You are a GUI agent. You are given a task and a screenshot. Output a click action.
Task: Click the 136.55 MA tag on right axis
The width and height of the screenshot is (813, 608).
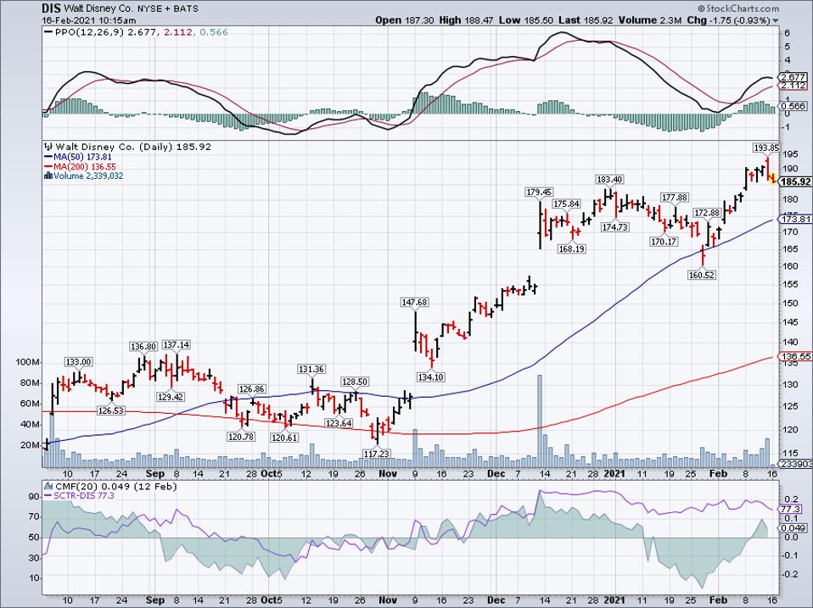coord(796,356)
